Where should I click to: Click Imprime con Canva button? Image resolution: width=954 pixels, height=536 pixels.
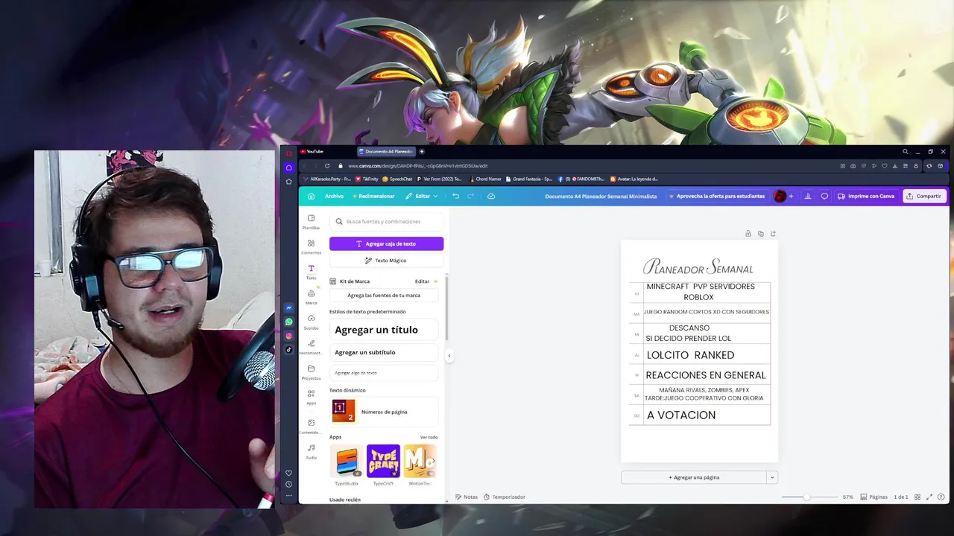click(x=866, y=197)
